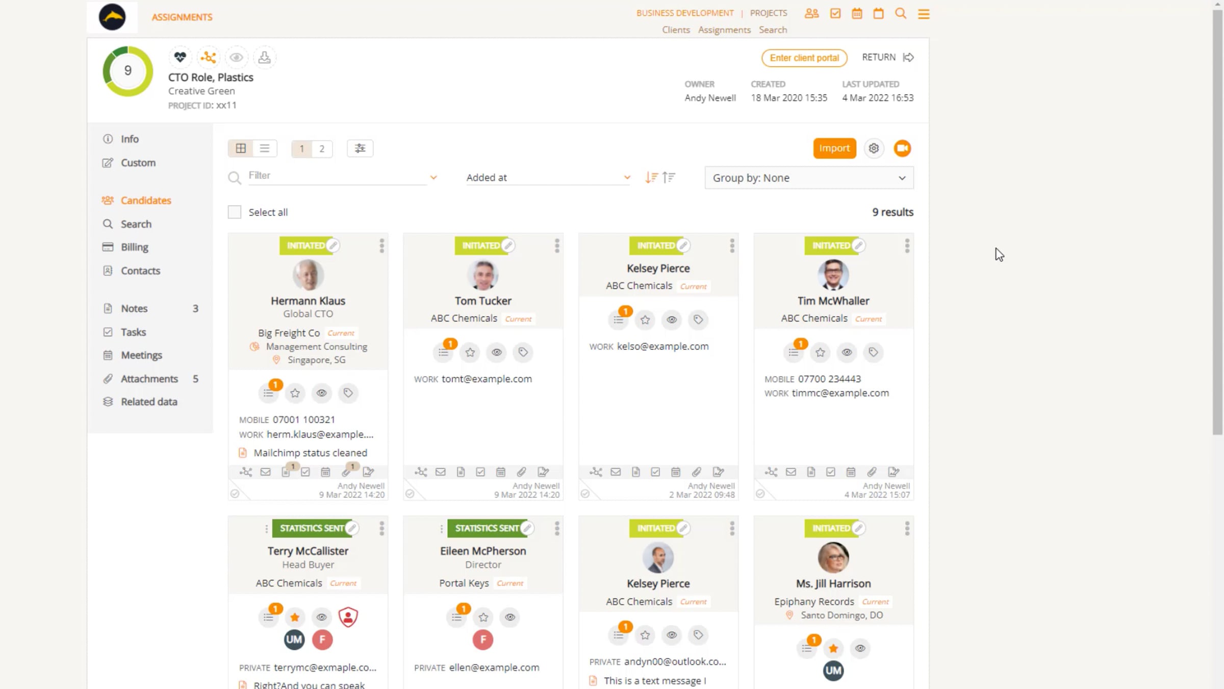This screenshot has height=689, width=1224.
Task: Open the filter sliders settings icon
Action: tap(360, 149)
